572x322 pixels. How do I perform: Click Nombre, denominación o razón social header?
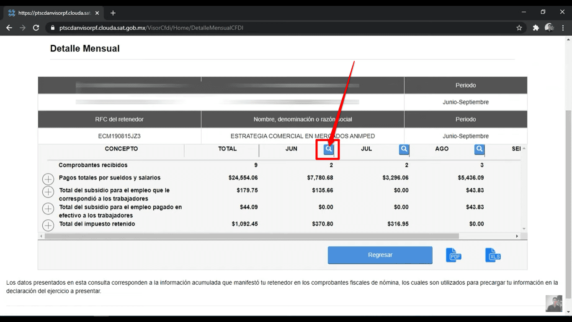(x=303, y=119)
